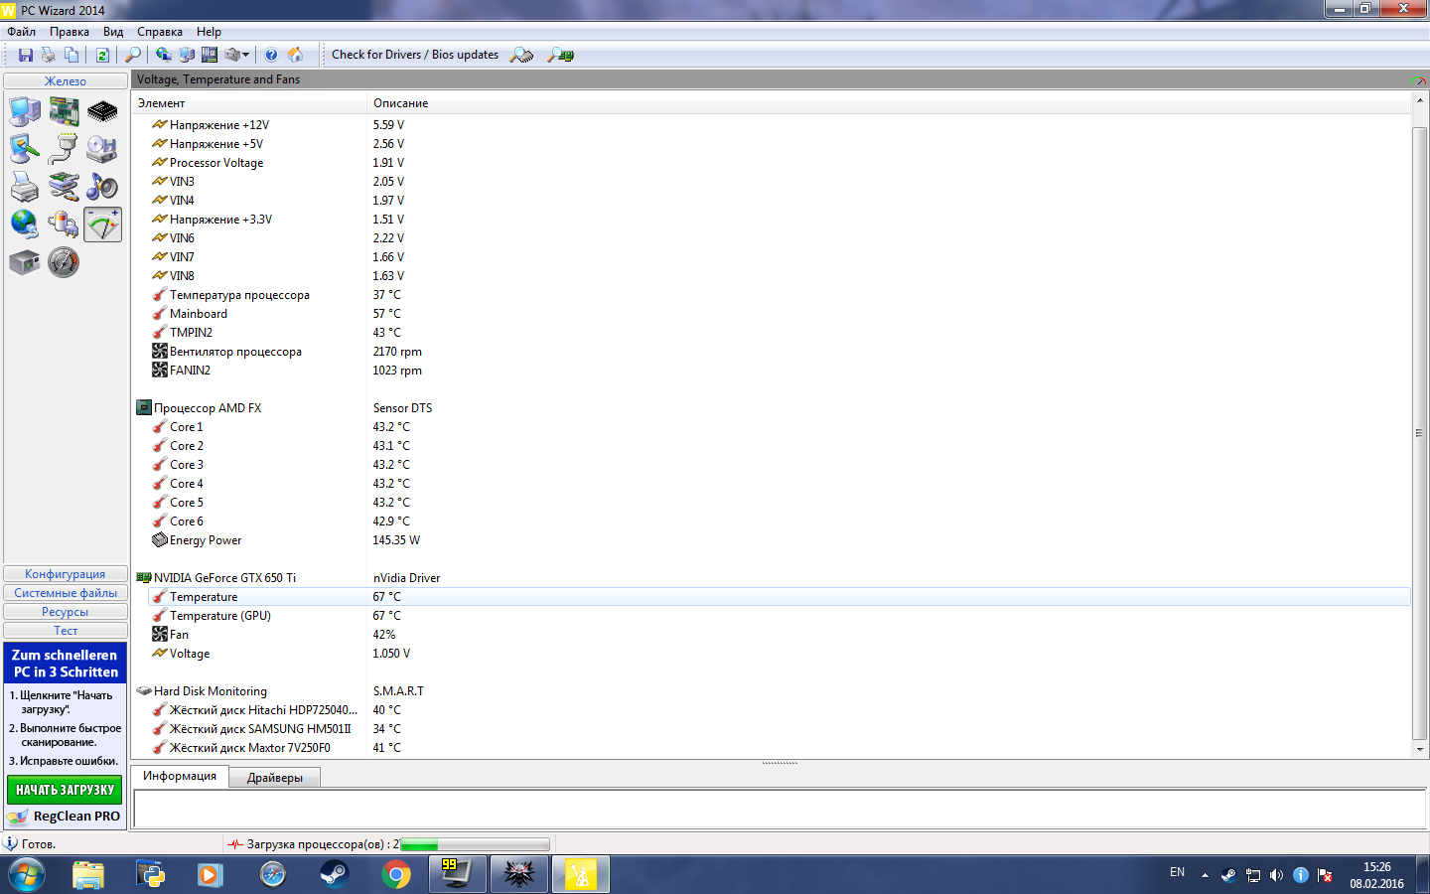Click the Описание column header

pos(889,103)
